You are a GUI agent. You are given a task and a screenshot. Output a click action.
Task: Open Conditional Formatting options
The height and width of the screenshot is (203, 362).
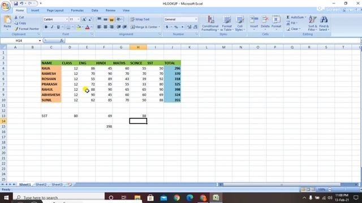click(210, 24)
